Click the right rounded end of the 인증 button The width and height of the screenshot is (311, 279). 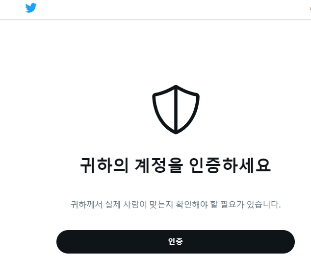tap(286, 242)
